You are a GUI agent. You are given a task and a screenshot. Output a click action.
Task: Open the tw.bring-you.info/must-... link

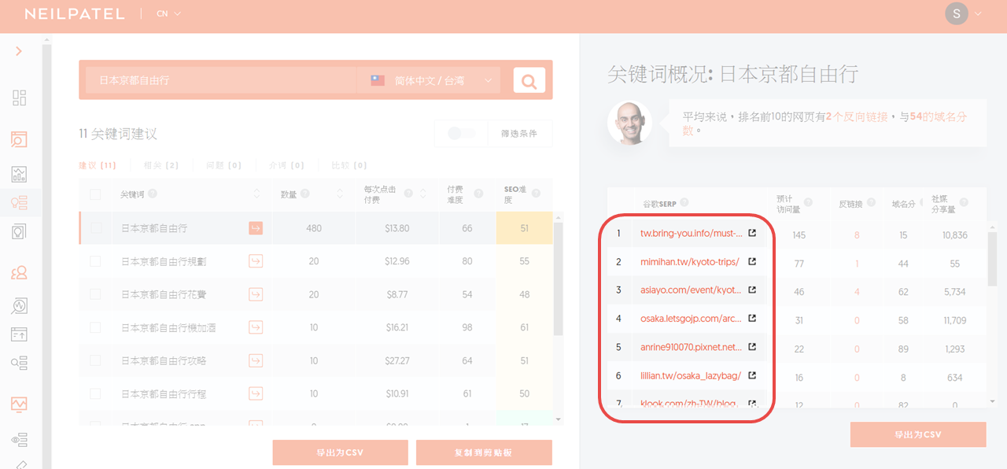coord(692,234)
